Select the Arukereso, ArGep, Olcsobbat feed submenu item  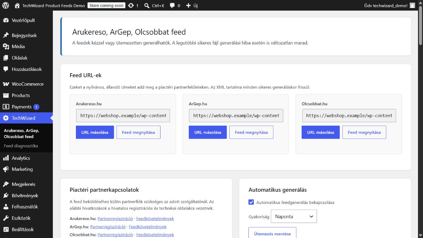point(21,134)
